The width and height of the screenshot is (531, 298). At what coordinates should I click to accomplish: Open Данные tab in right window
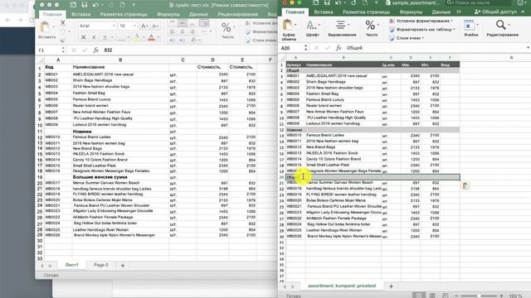pyautogui.click(x=441, y=12)
